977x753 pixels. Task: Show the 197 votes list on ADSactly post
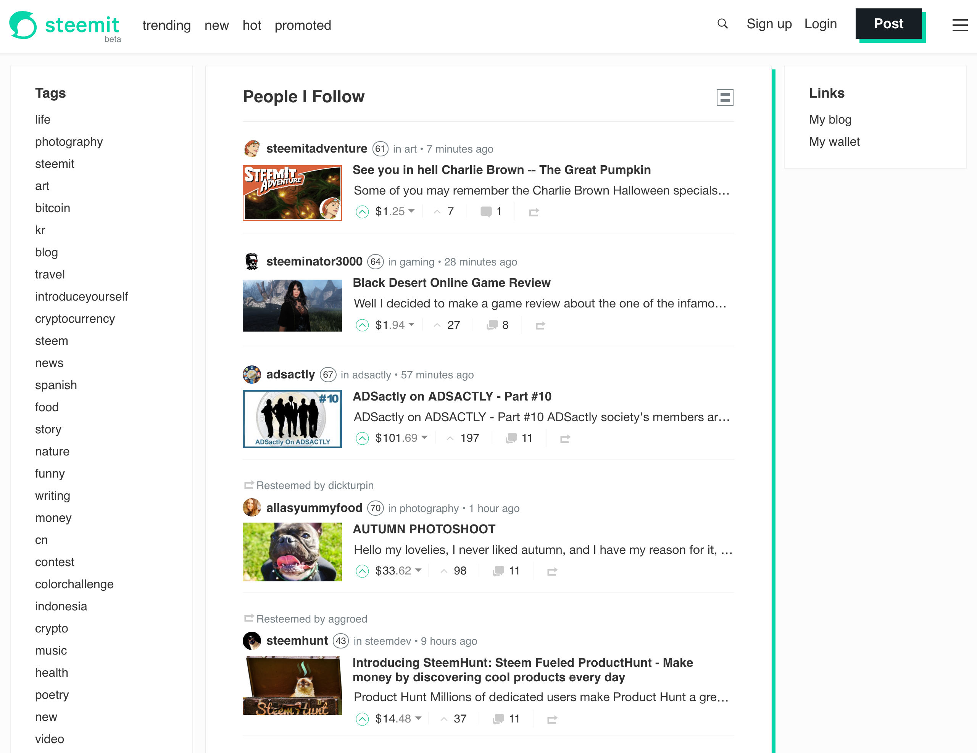[x=463, y=438]
